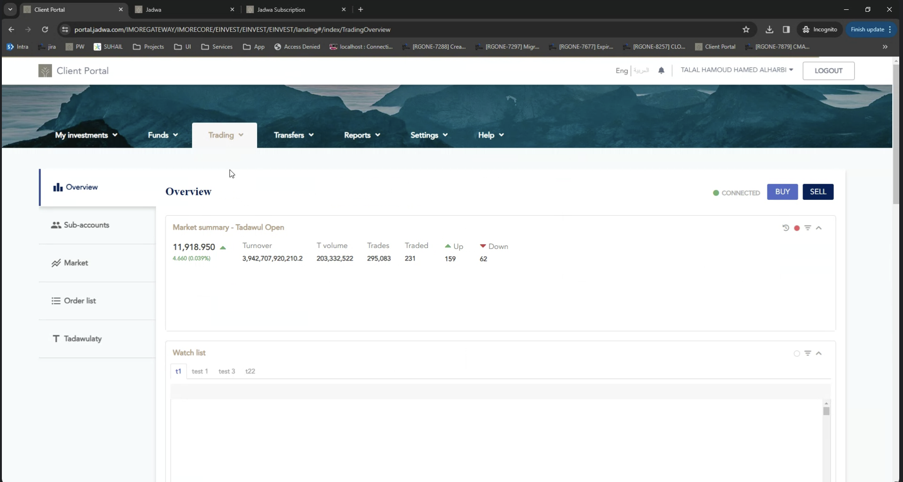Open the user account name dropdown
Viewport: 903px width, 482px height.
click(x=737, y=70)
